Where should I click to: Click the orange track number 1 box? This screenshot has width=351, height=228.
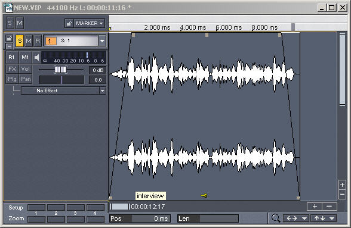click(x=51, y=41)
